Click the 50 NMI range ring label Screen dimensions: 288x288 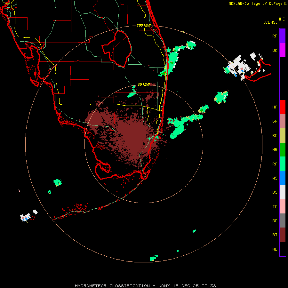point(144,84)
